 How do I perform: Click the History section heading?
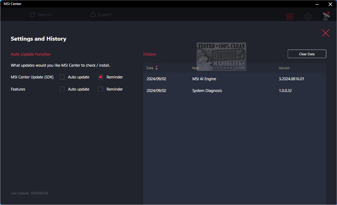point(150,54)
